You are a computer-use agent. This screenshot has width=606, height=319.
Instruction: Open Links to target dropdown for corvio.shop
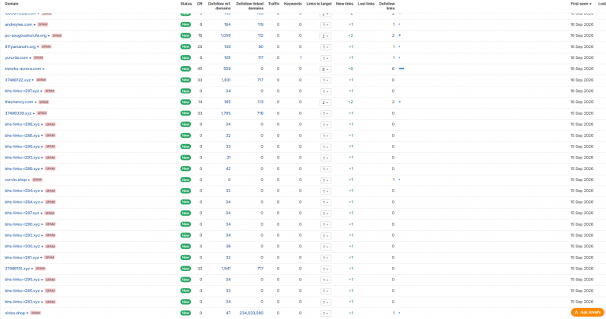[x=325, y=180]
